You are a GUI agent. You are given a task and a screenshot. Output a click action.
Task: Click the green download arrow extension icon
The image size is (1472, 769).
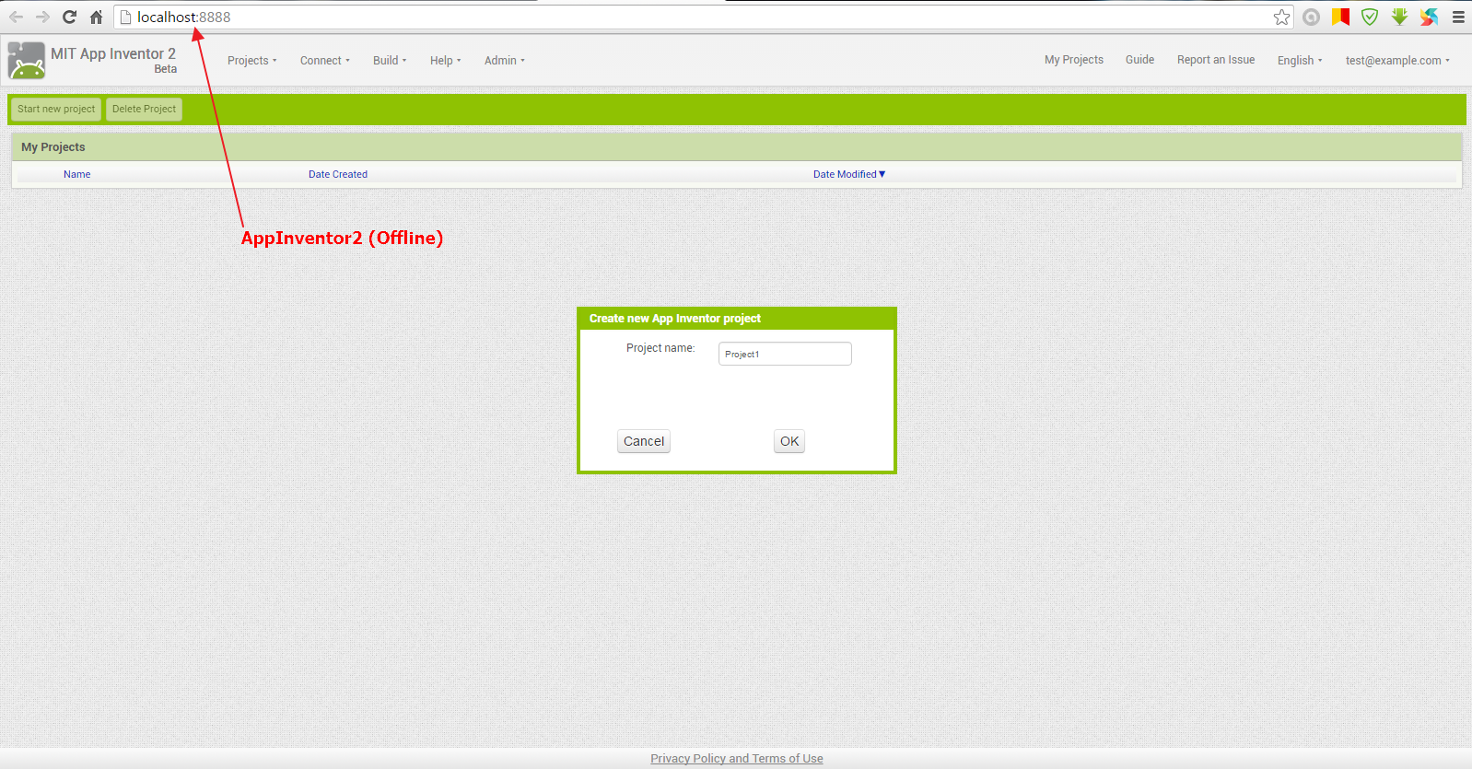point(1399,17)
